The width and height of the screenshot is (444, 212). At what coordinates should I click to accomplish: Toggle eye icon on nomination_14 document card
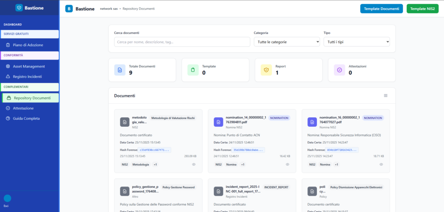tap(287, 164)
